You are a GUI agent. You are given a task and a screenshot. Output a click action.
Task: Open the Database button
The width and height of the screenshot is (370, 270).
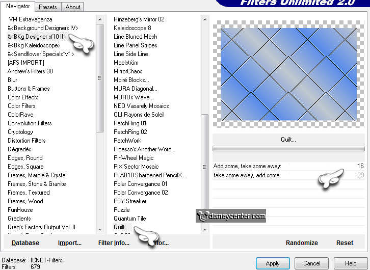click(25, 242)
